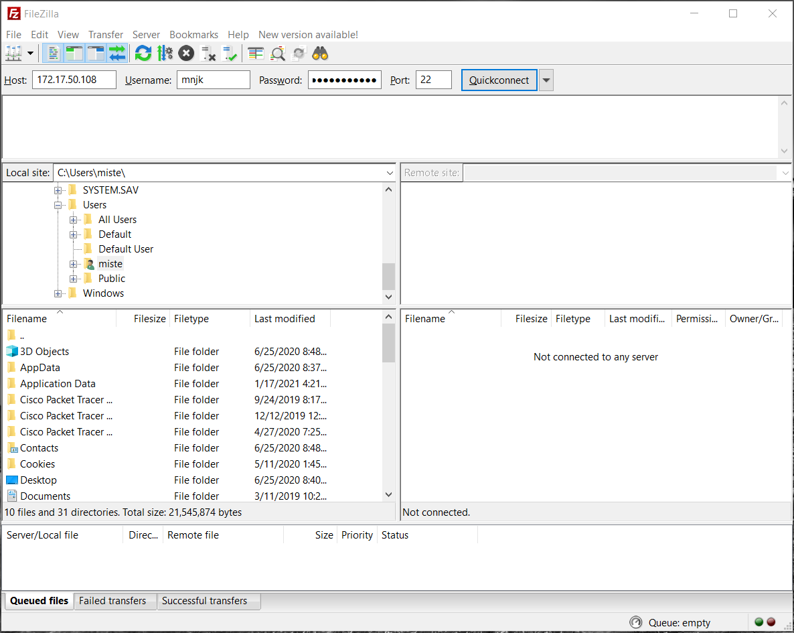Switch to the Queued files tab
Viewport: 794px width, 633px height.
pos(39,601)
